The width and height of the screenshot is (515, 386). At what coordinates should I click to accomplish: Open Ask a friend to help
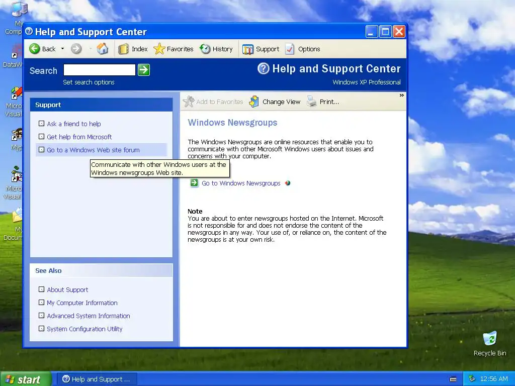tap(74, 124)
